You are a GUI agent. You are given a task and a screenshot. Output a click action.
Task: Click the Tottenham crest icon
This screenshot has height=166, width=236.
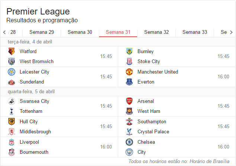click(12, 111)
